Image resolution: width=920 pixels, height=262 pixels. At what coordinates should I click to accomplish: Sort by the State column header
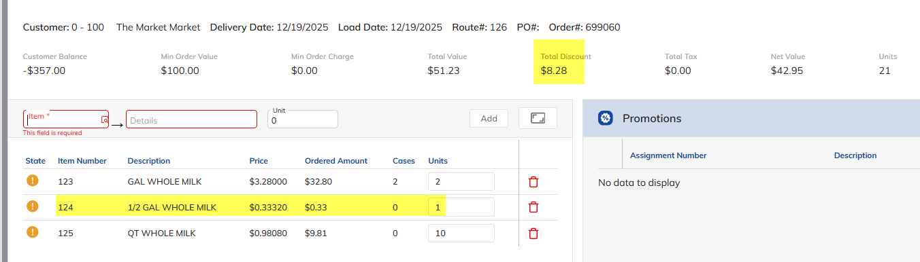(35, 161)
